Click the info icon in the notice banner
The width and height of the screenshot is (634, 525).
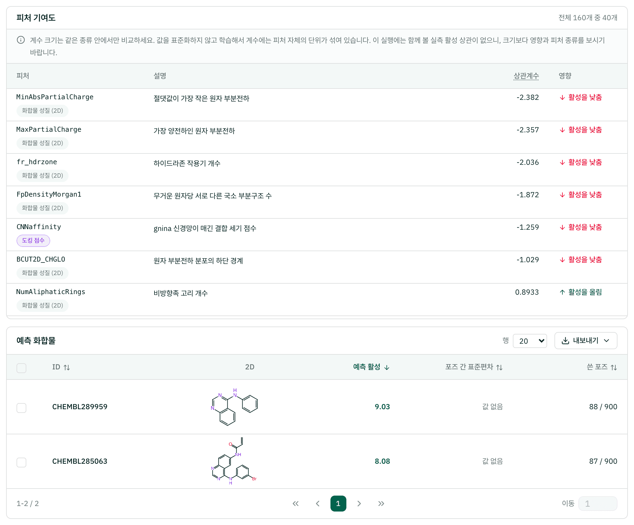(21, 40)
